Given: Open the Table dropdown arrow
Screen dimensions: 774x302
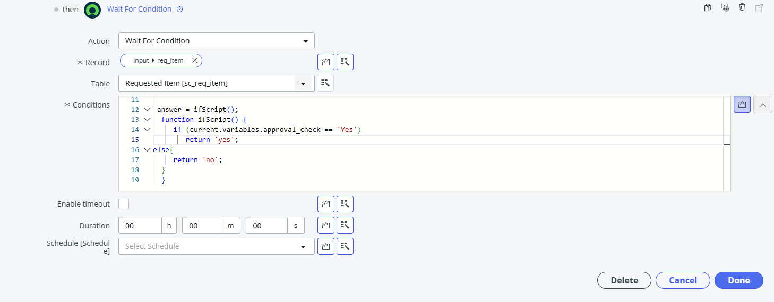Looking at the screenshot, I should 303,83.
